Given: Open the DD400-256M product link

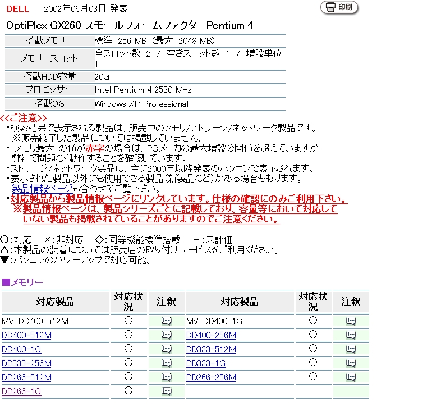Looking at the screenshot, I should pyautogui.click(x=211, y=335).
